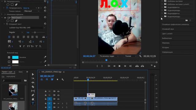
Task: Open the Essential Sound panel tab
Action: tap(168, 29)
